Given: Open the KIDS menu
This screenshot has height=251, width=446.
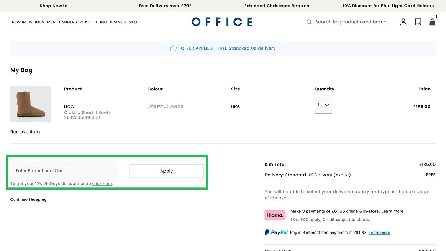Looking at the screenshot, I should 84,22.
